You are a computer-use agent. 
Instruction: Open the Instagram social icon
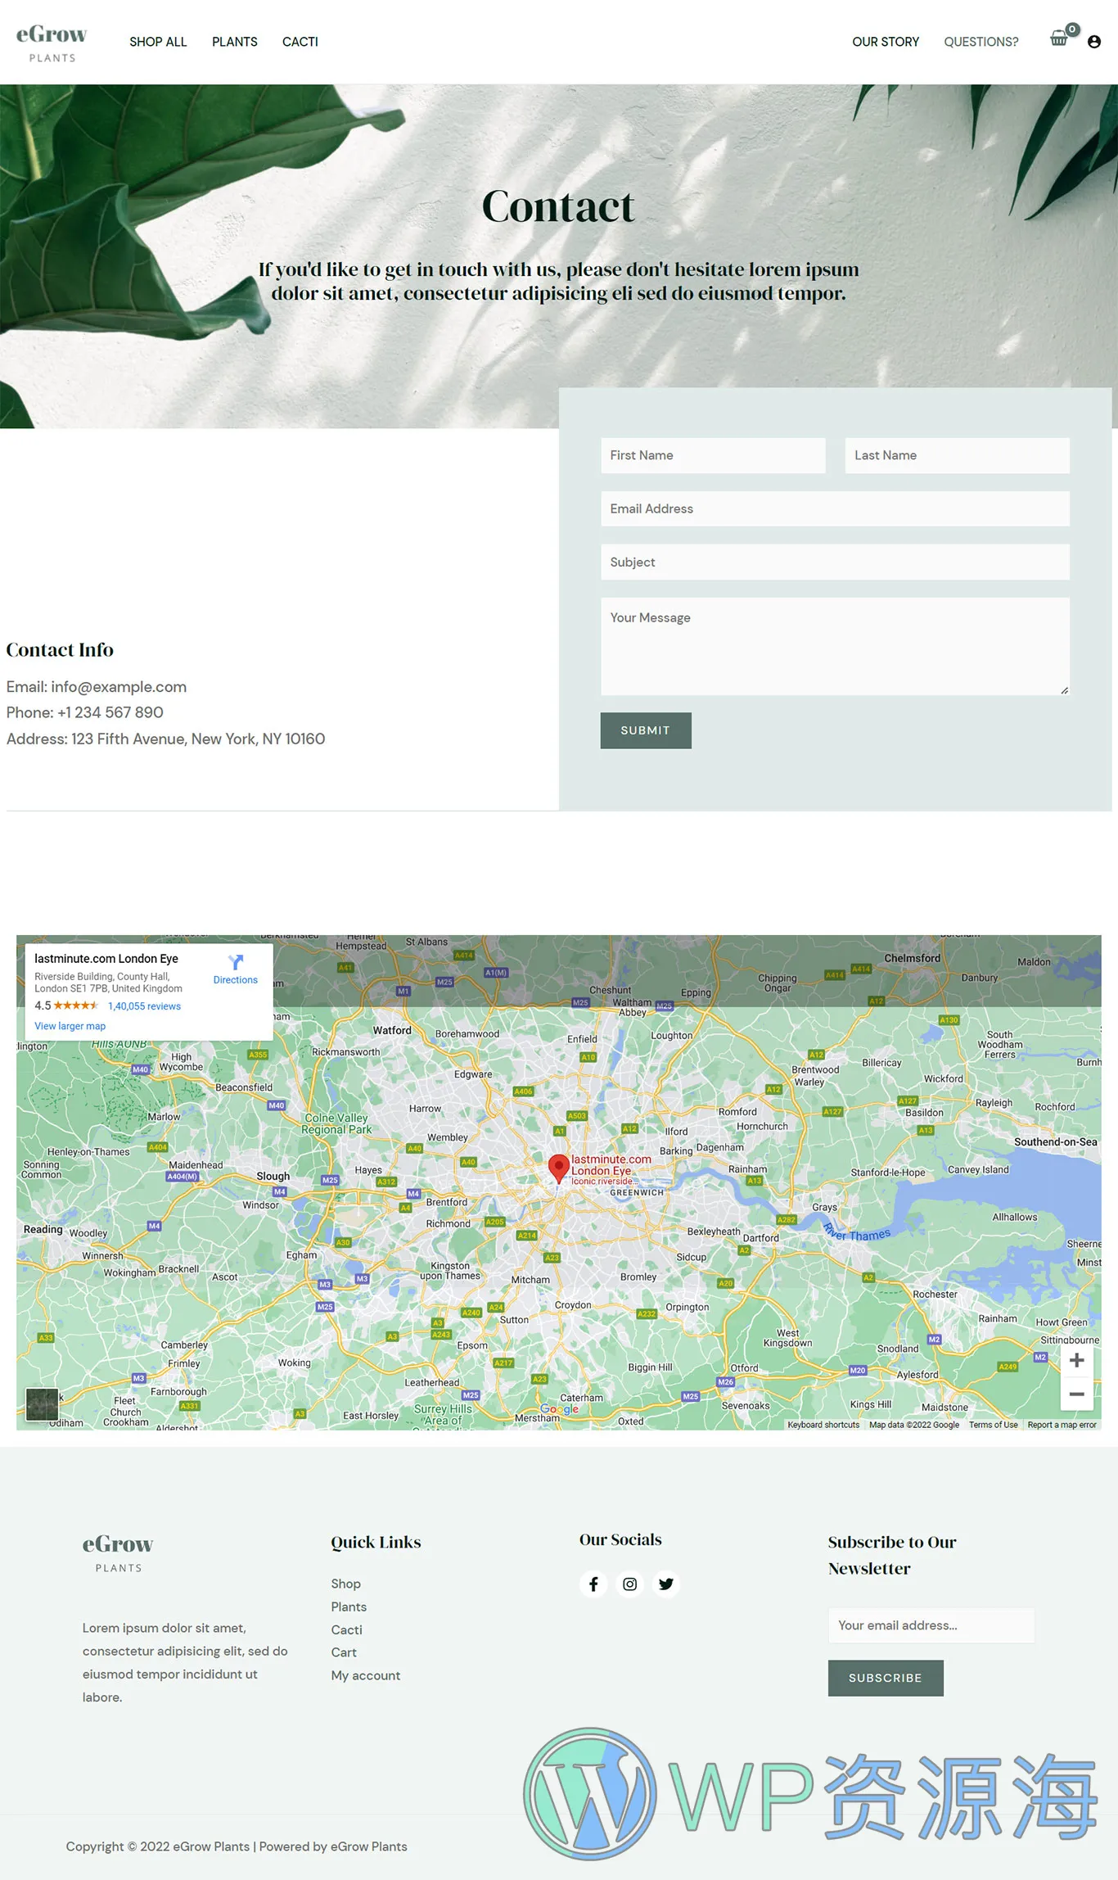click(629, 1584)
